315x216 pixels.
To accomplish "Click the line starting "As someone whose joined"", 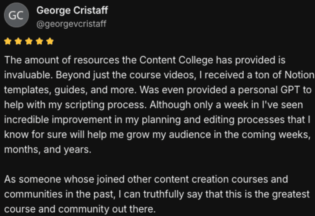I will pyautogui.click(x=146, y=180).
